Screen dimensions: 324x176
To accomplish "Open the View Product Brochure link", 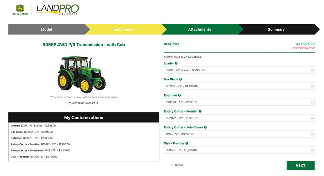I will [84, 103].
